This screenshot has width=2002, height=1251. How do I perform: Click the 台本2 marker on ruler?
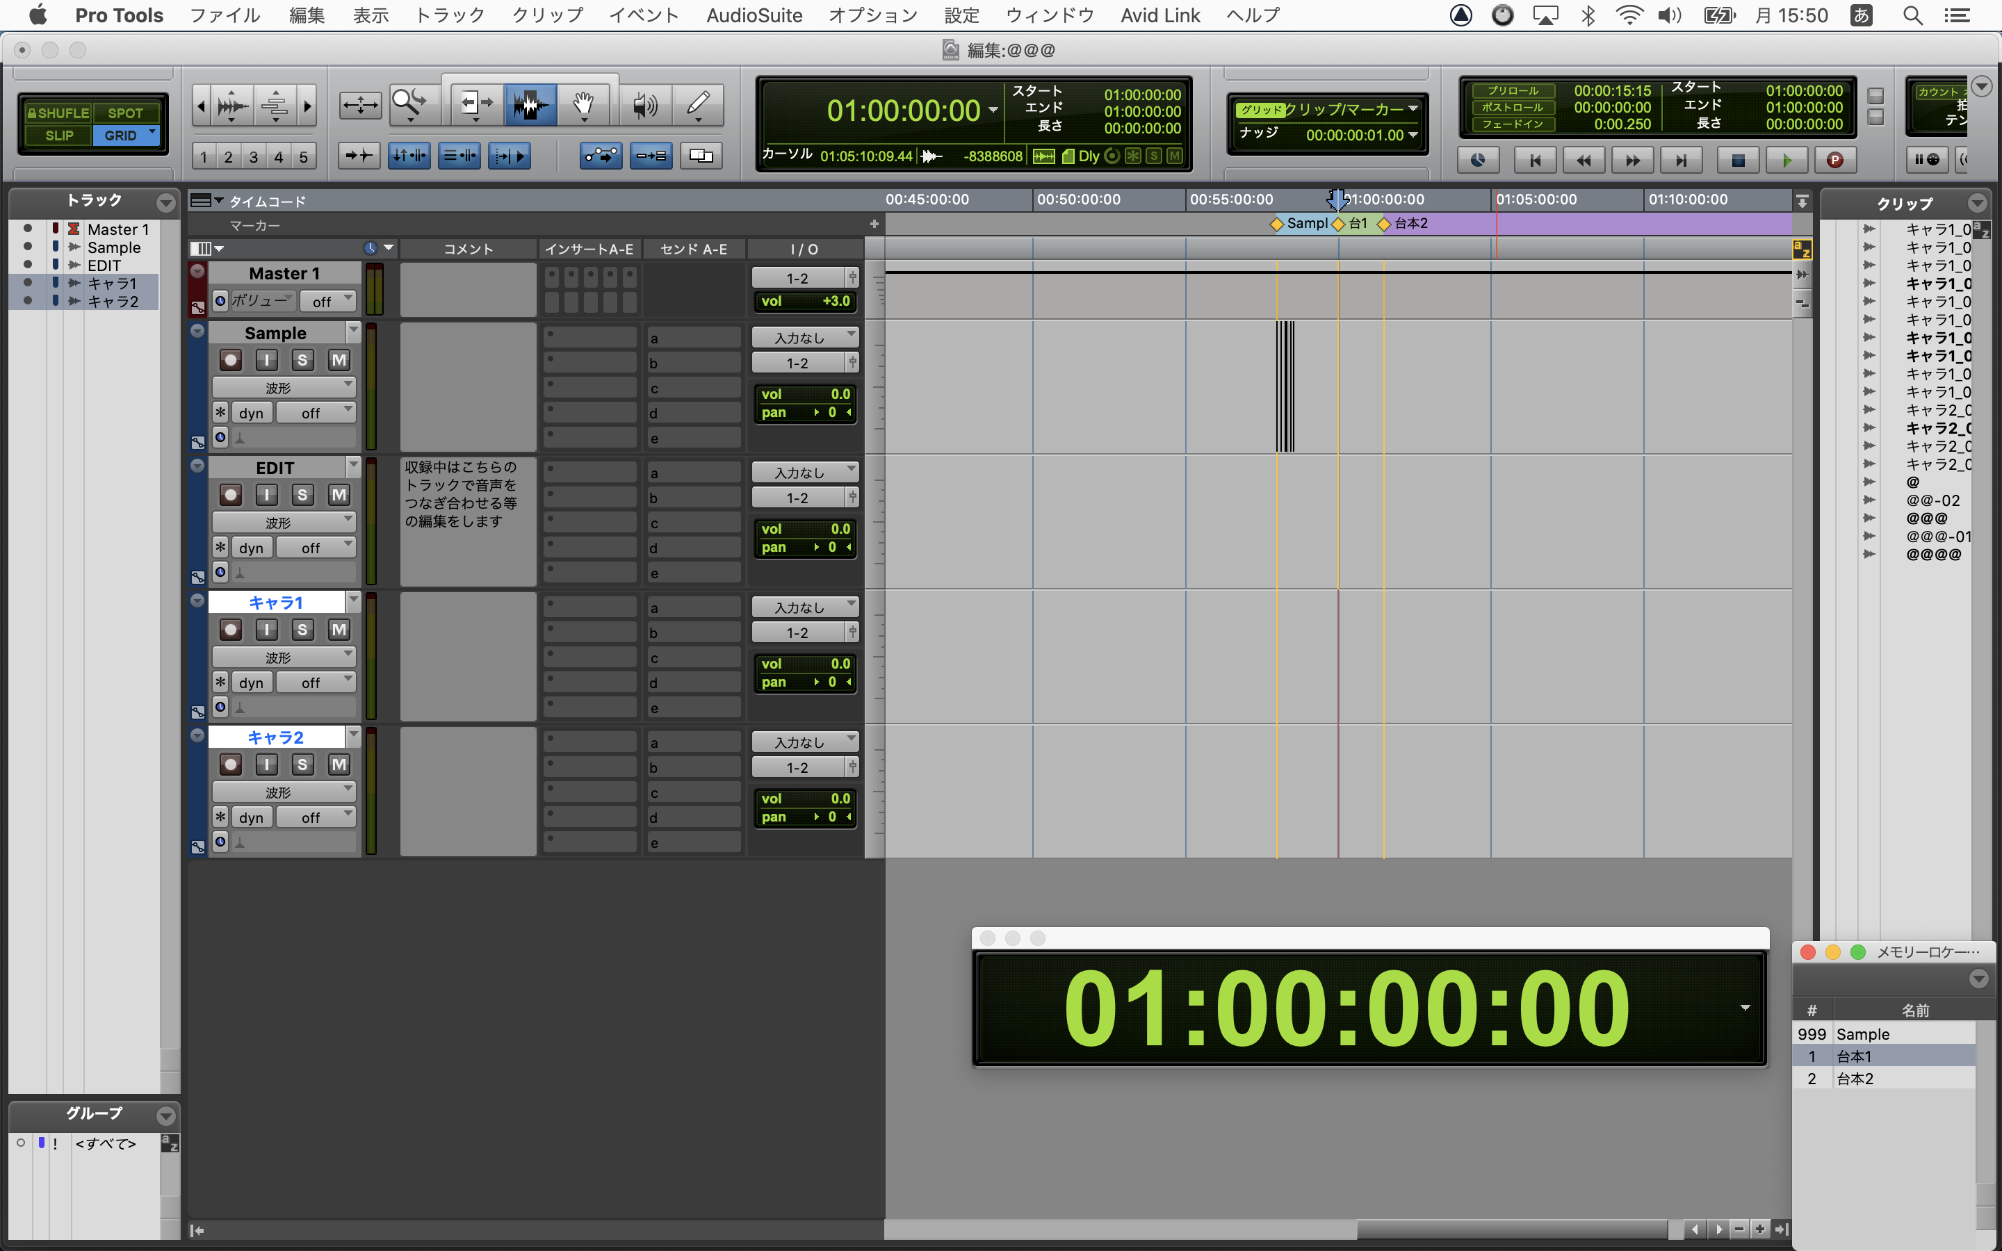click(x=1384, y=223)
